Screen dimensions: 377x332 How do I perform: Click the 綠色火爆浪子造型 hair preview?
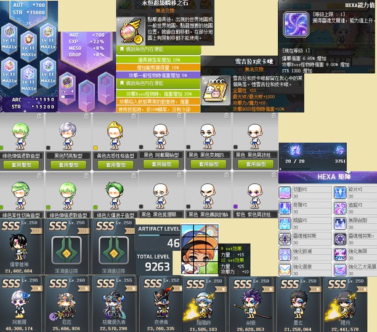115,194
